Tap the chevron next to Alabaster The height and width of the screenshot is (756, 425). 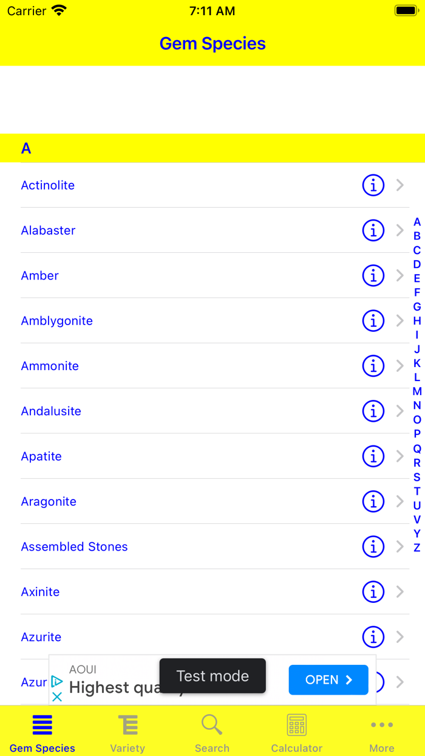point(399,230)
